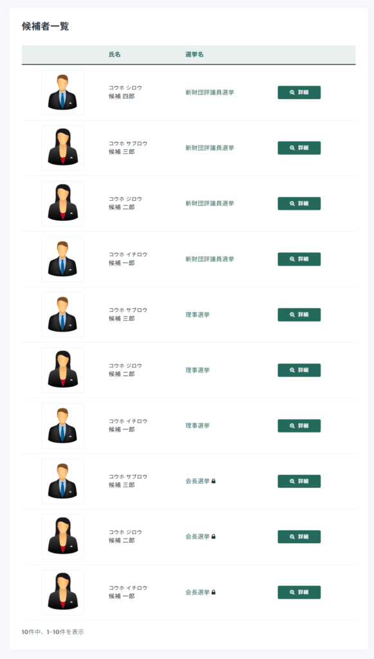The height and width of the screenshot is (659, 374).
Task: Open 詳細 for 候補 一郎 in 会長選挙
Action: click(x=299, y=592)
